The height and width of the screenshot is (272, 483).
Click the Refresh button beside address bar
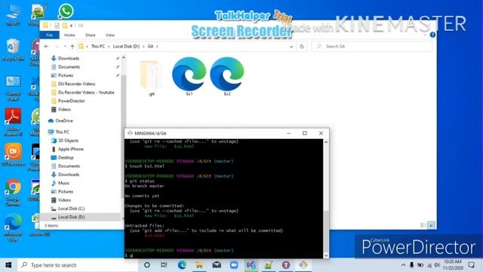302,47
